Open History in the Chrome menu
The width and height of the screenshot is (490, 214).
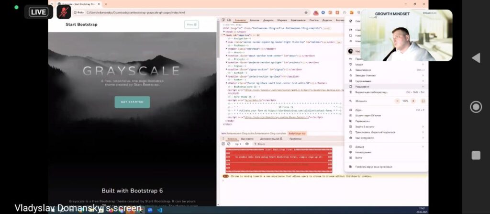tap(386, 65)
